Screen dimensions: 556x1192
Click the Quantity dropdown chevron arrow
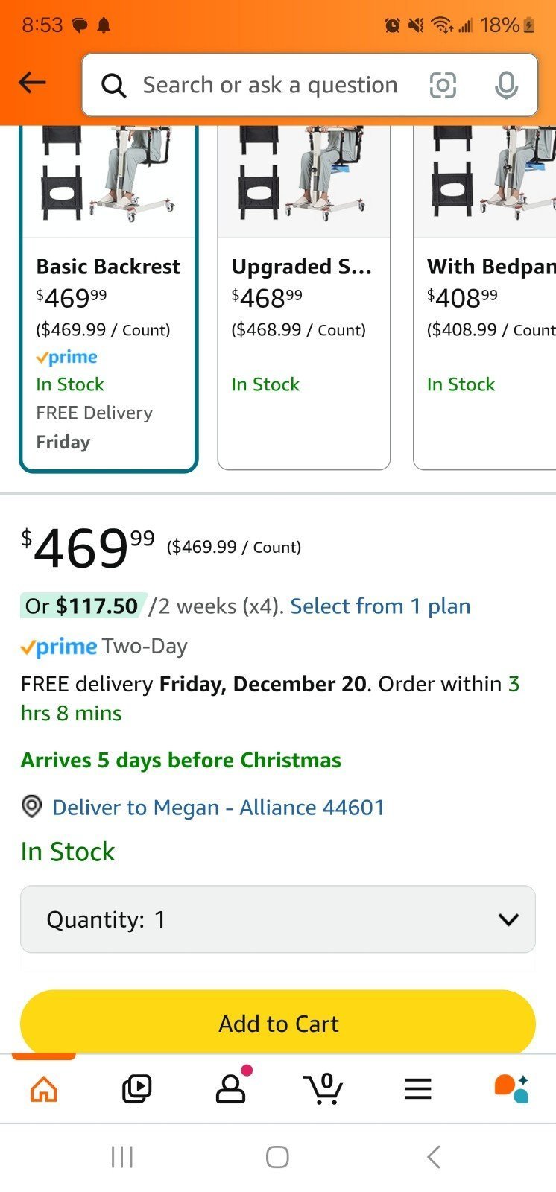508,920
